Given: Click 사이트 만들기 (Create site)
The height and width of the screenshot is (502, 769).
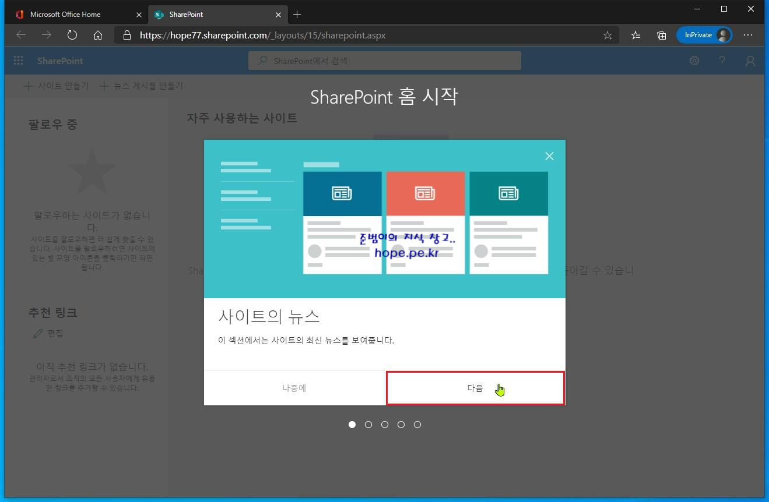Looking at the screenshot, I should tap(57, 86).
